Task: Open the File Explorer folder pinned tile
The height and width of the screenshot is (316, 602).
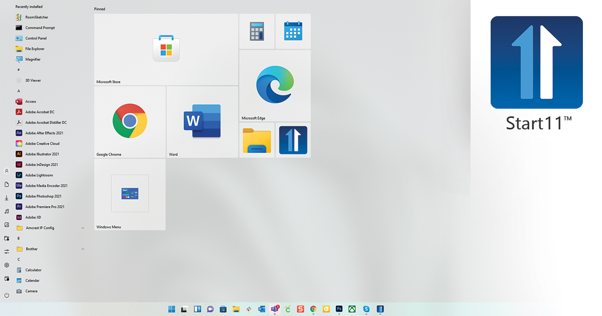Action: 257,140
